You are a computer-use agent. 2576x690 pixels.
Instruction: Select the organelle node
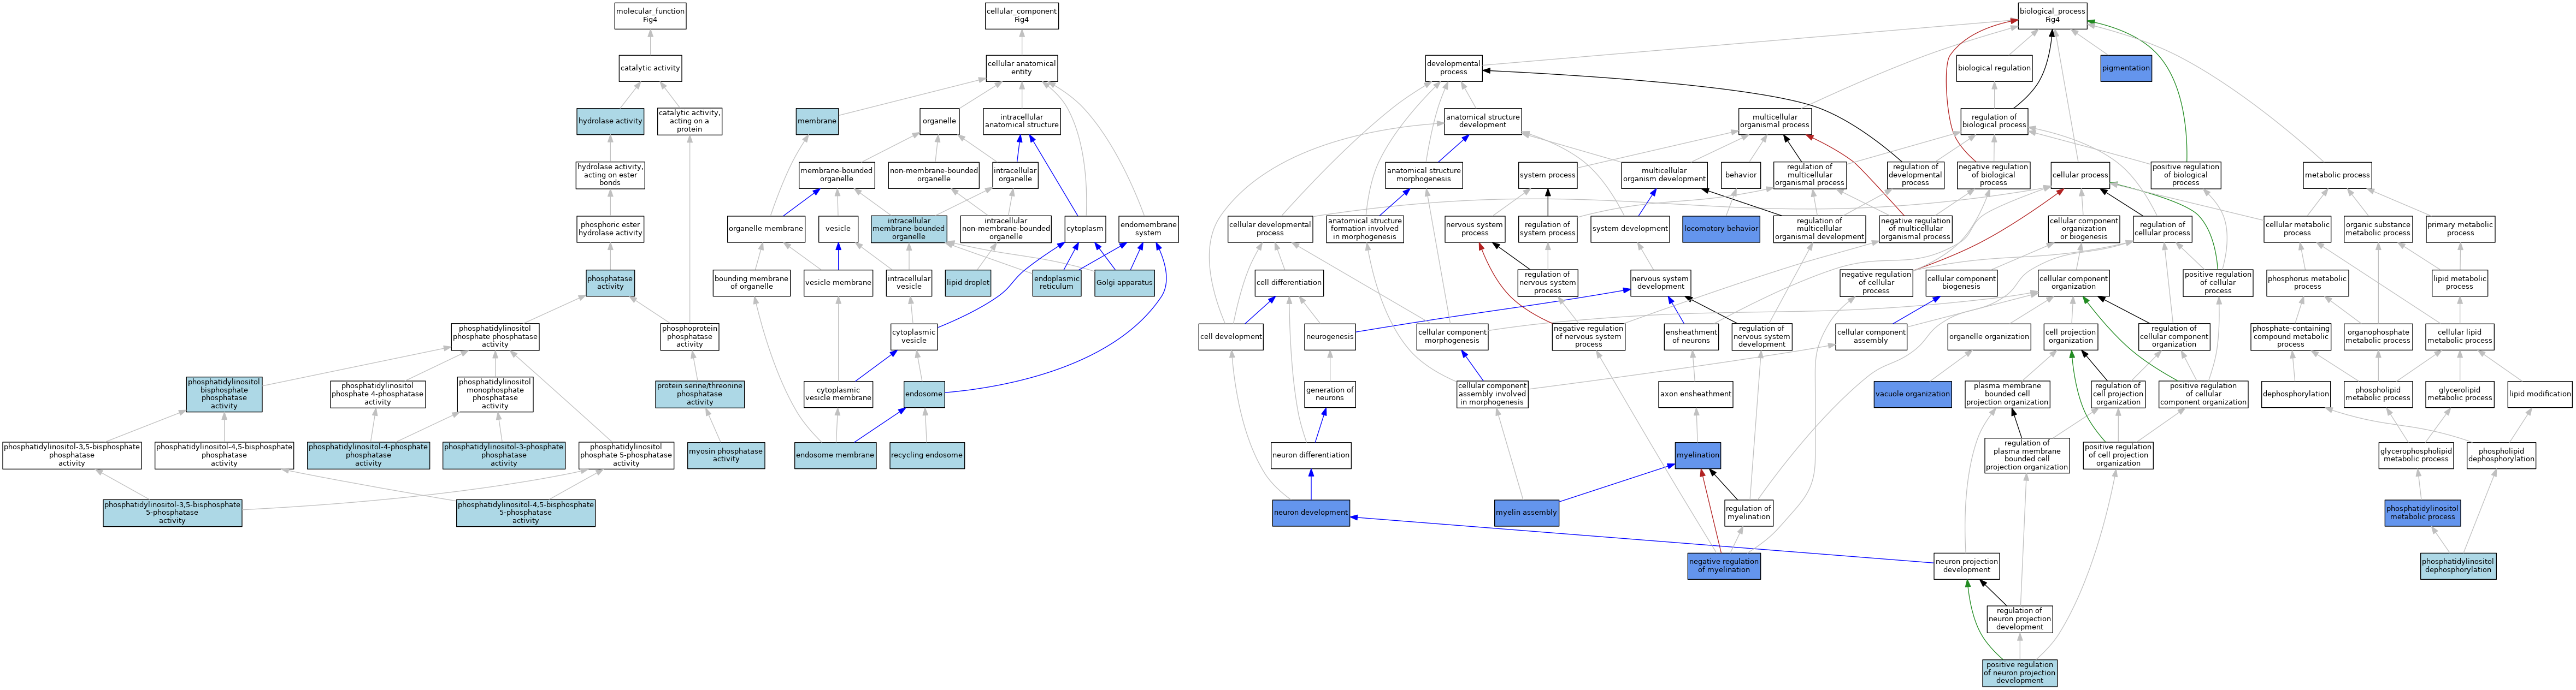coord(939,122)
